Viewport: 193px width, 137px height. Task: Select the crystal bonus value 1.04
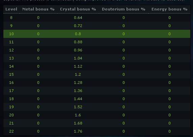point(78,58)
